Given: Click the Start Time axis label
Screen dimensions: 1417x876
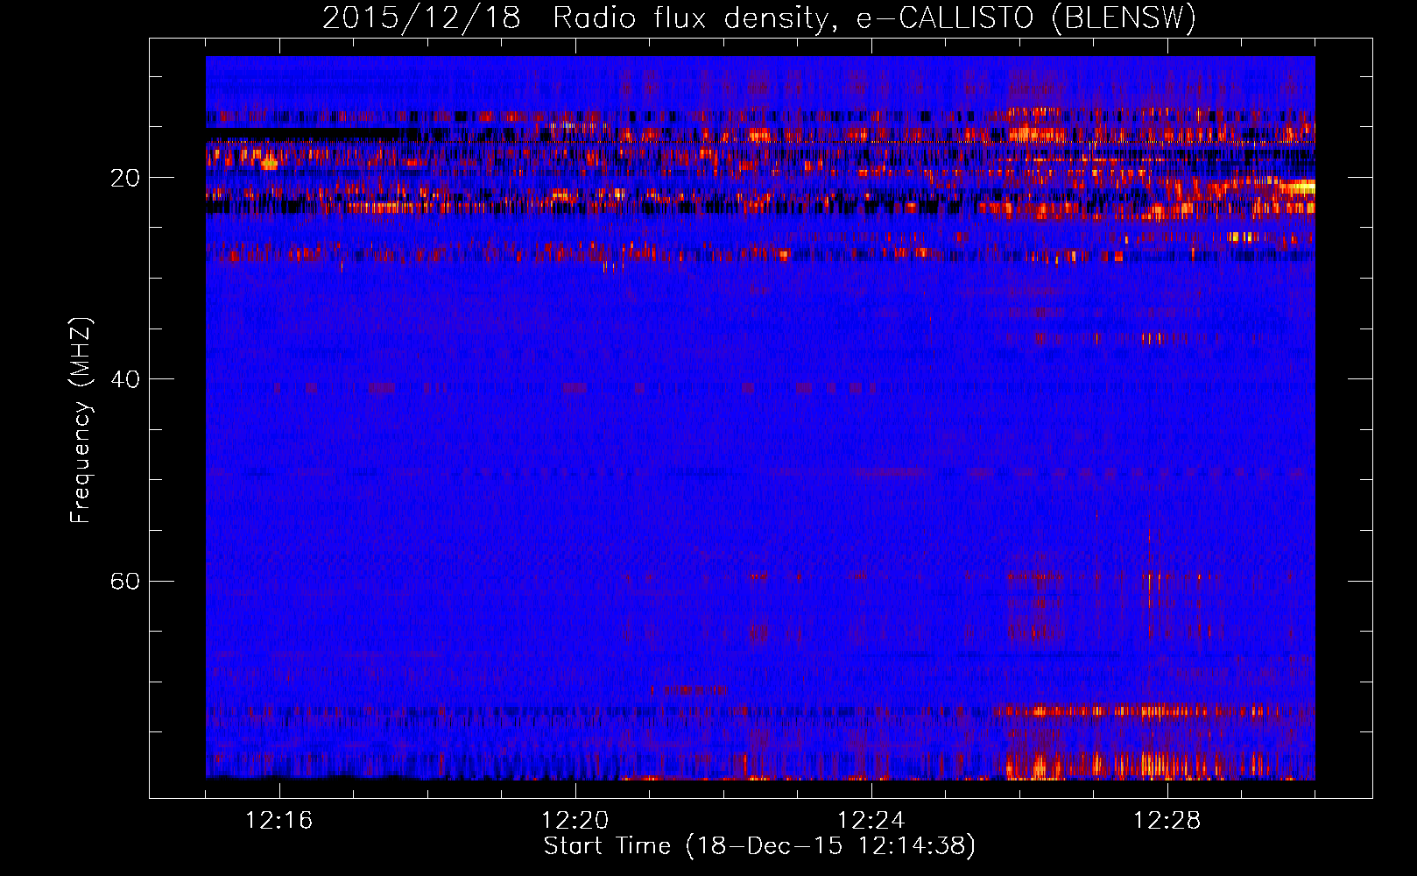Looking at the screenshot, I should pyautogui.click(x=759, y=846).
